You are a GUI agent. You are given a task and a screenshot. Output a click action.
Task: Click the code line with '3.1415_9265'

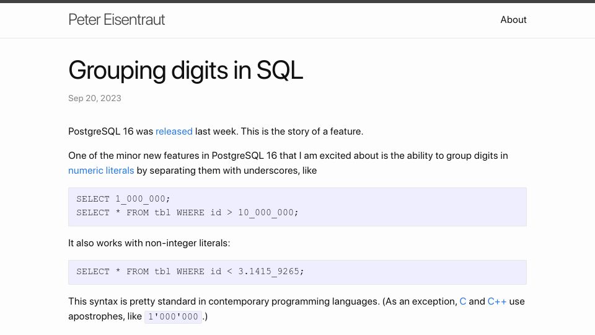190,272
